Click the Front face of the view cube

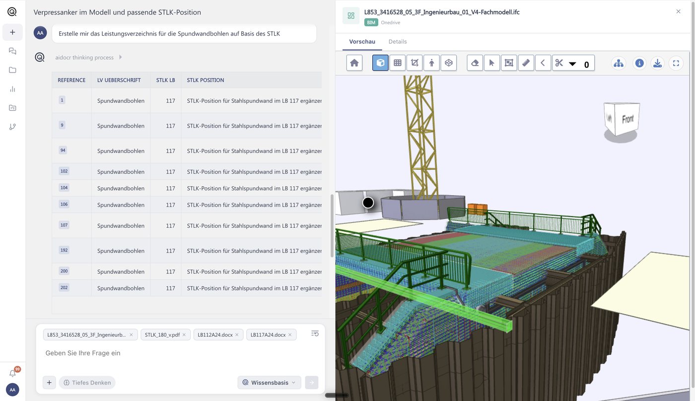627,119
